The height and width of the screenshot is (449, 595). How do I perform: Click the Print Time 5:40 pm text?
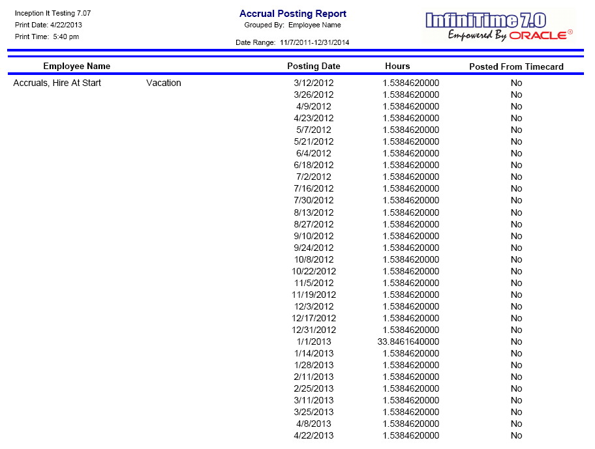[46, 36]
